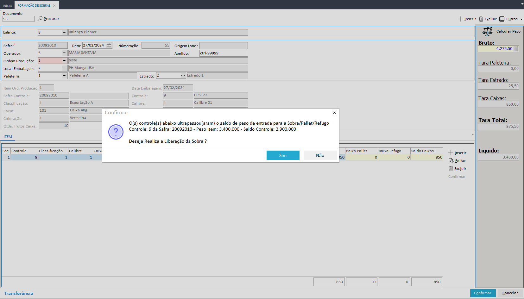Click the Liquido value 3.400,00
Image resolution: width=524 pixels, height=299 pixels.
[499, 157]
